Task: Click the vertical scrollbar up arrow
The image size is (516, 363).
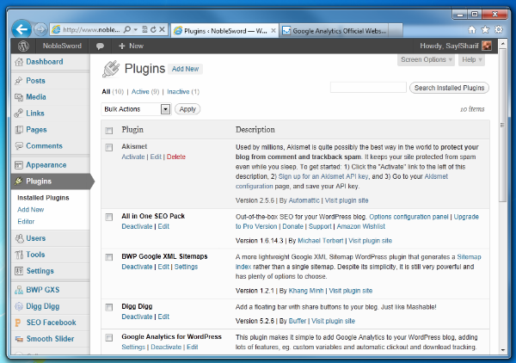Action: 503,44
